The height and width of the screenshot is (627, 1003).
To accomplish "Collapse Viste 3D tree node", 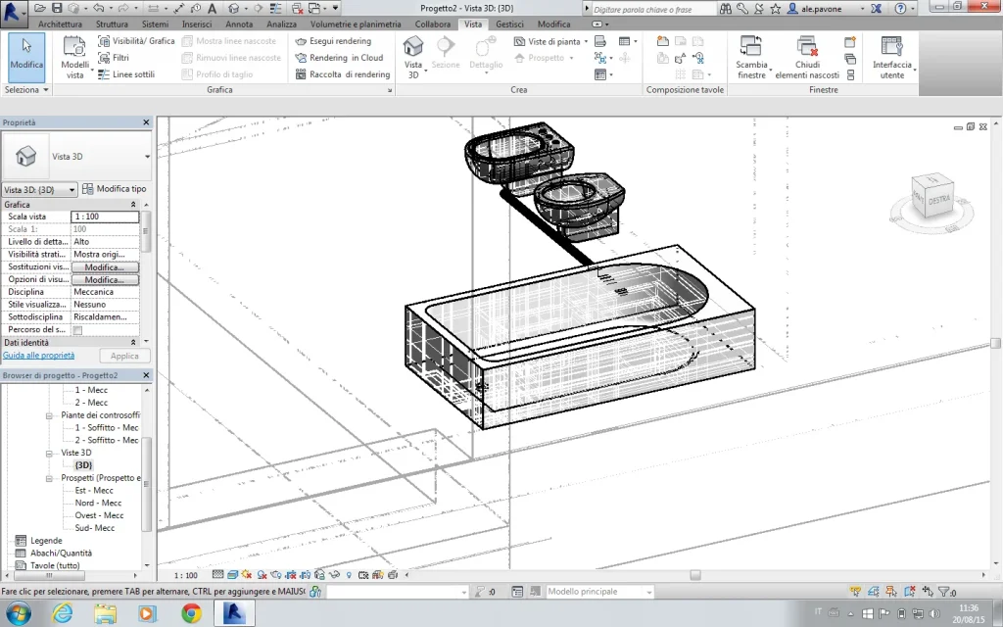I will click(49, 453).
